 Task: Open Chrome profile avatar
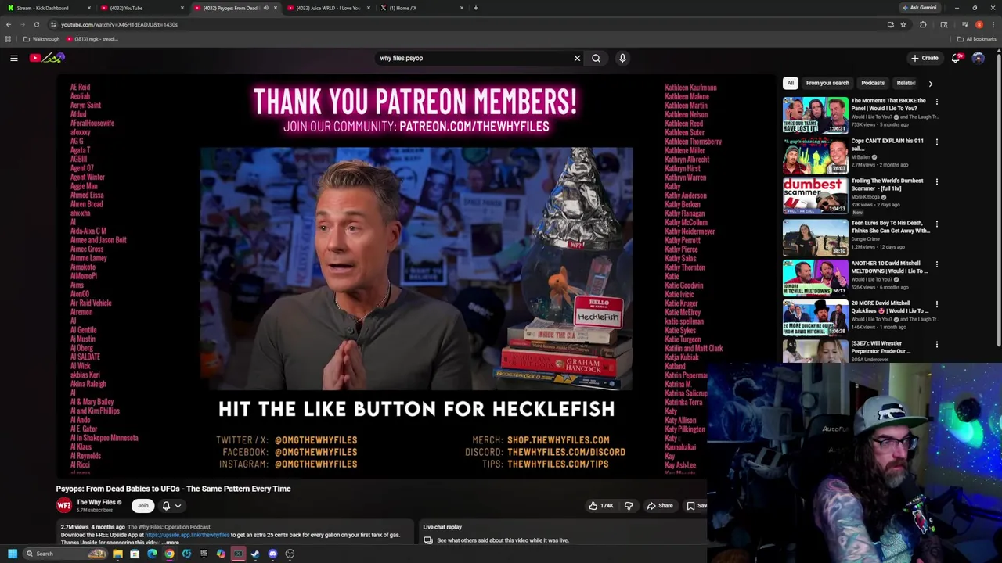coord(979,24)
